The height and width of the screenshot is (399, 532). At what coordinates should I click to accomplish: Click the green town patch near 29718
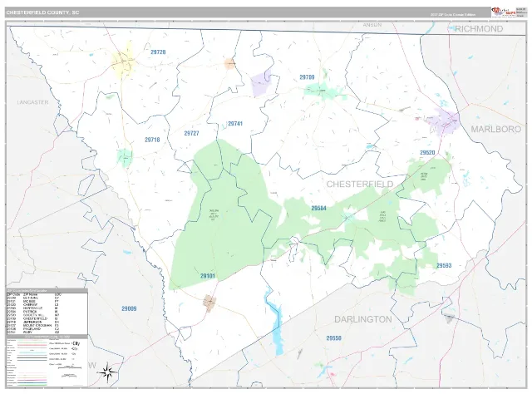[125, 157]
